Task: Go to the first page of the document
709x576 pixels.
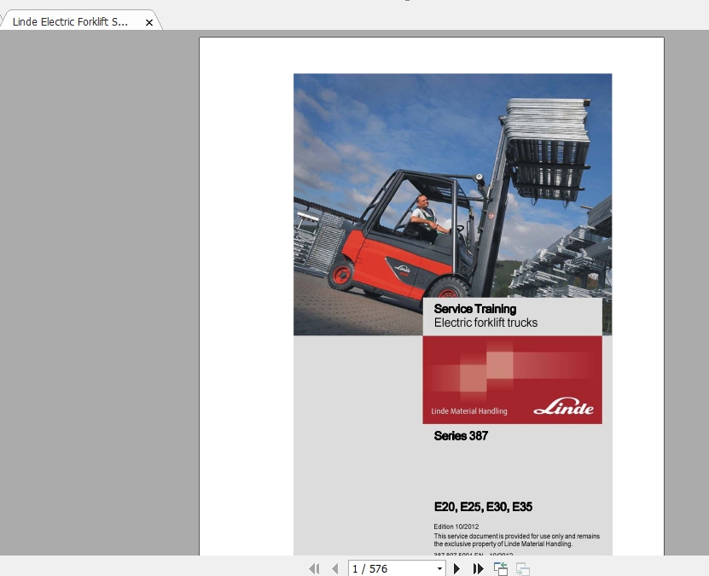Action: point(314,568)
